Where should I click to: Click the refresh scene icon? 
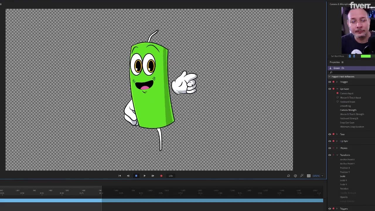289,176
